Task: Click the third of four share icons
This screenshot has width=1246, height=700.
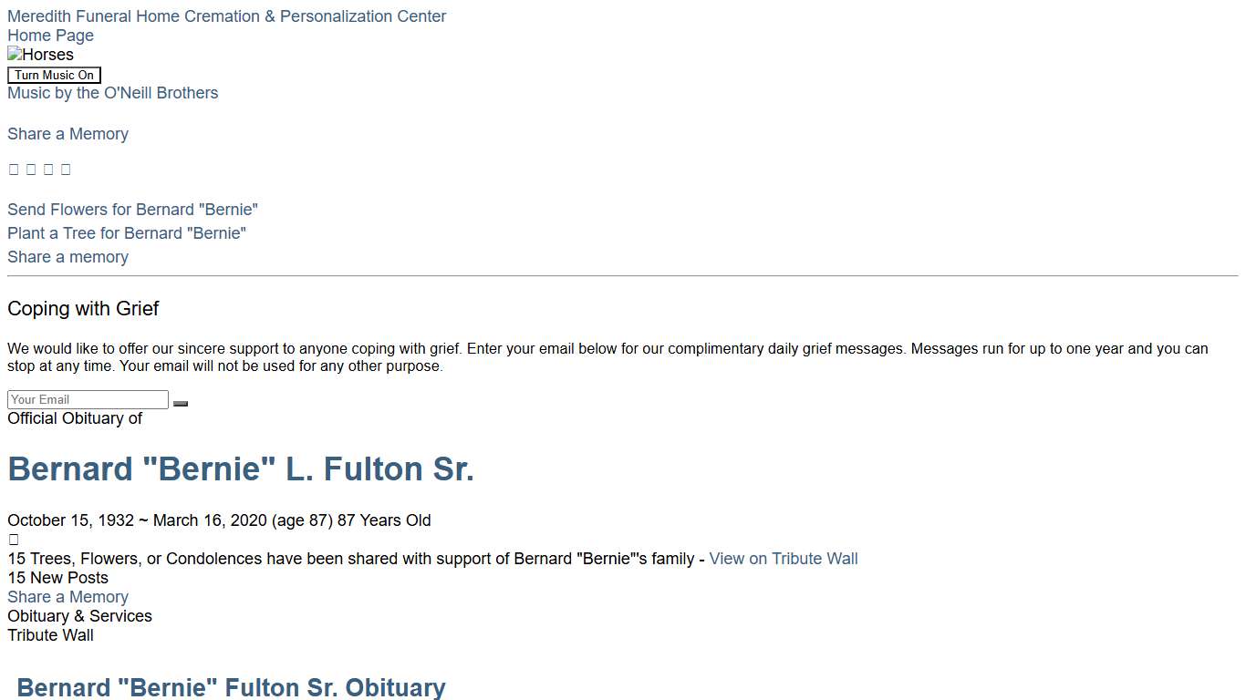Action: pos(48,170)
